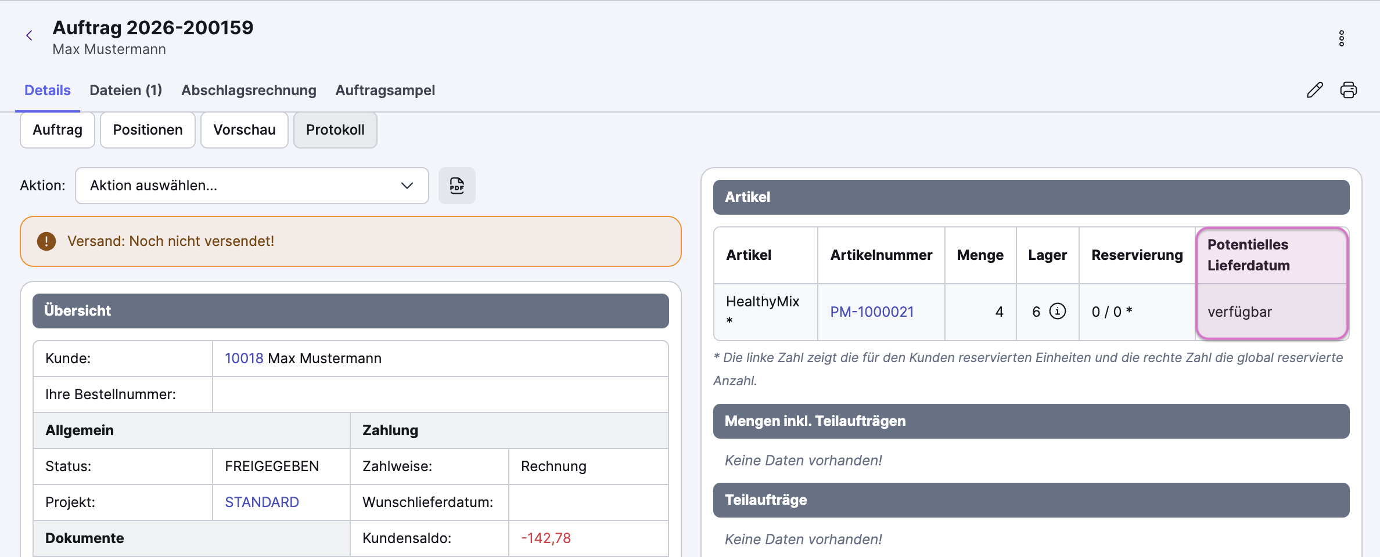Click the pencil edit icon
Screen dimensions: 1380x557
click(x=1314, y=90)
